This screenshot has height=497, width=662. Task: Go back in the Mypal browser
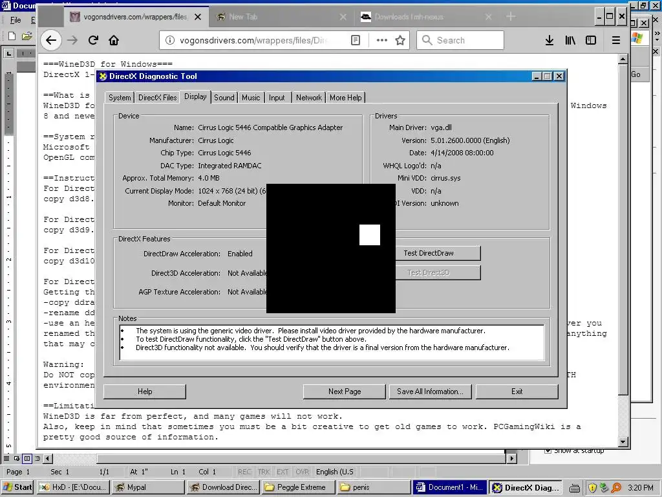pos(51,40)
